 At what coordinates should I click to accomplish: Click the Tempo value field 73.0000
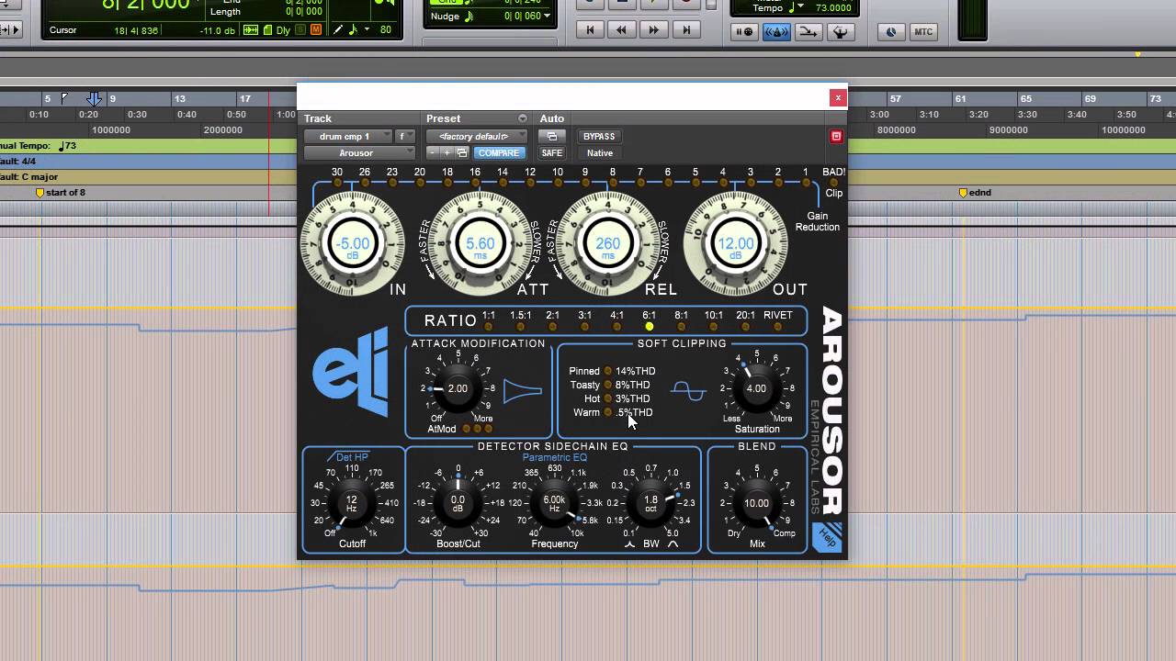[x=833, y=8]
